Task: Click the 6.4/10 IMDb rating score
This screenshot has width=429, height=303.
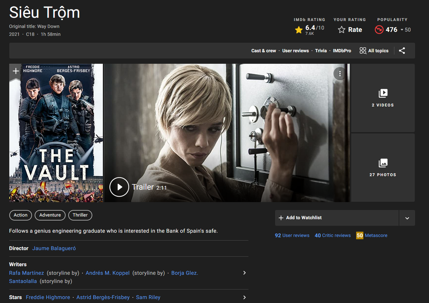Action: coord(315,28)
